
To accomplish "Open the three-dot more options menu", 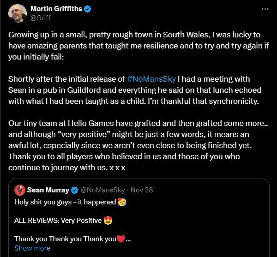I will [265, 9].
